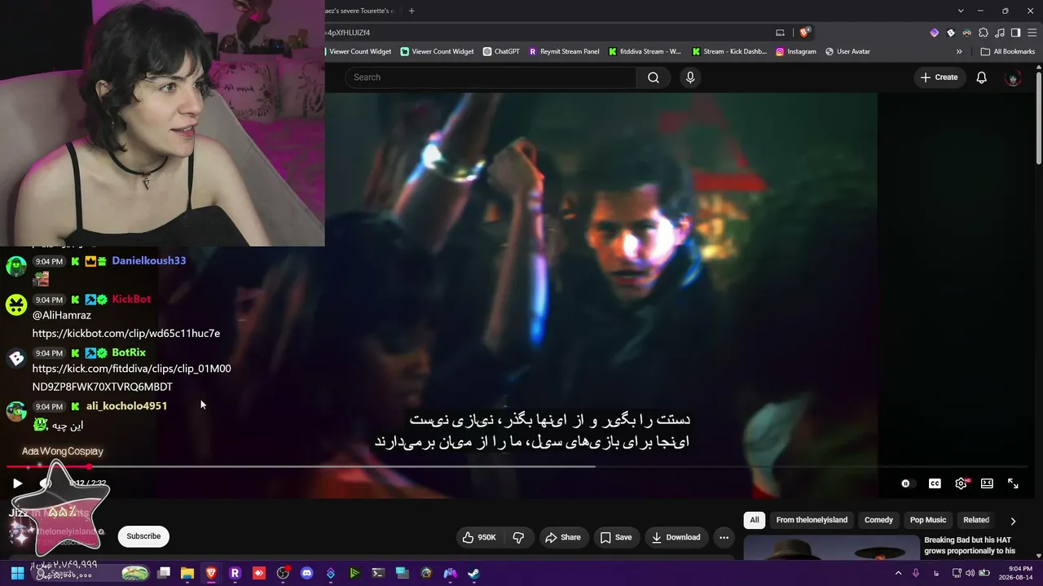This screenshot has width=1043, height=586.
Task: Open more actions three-dot menu below video
Action: 724,537
